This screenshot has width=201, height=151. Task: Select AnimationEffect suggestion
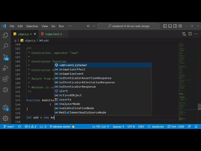[x=103, y=70]
